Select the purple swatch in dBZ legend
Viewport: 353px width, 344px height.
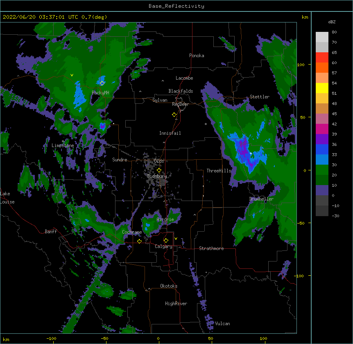(x=322, y=139)
